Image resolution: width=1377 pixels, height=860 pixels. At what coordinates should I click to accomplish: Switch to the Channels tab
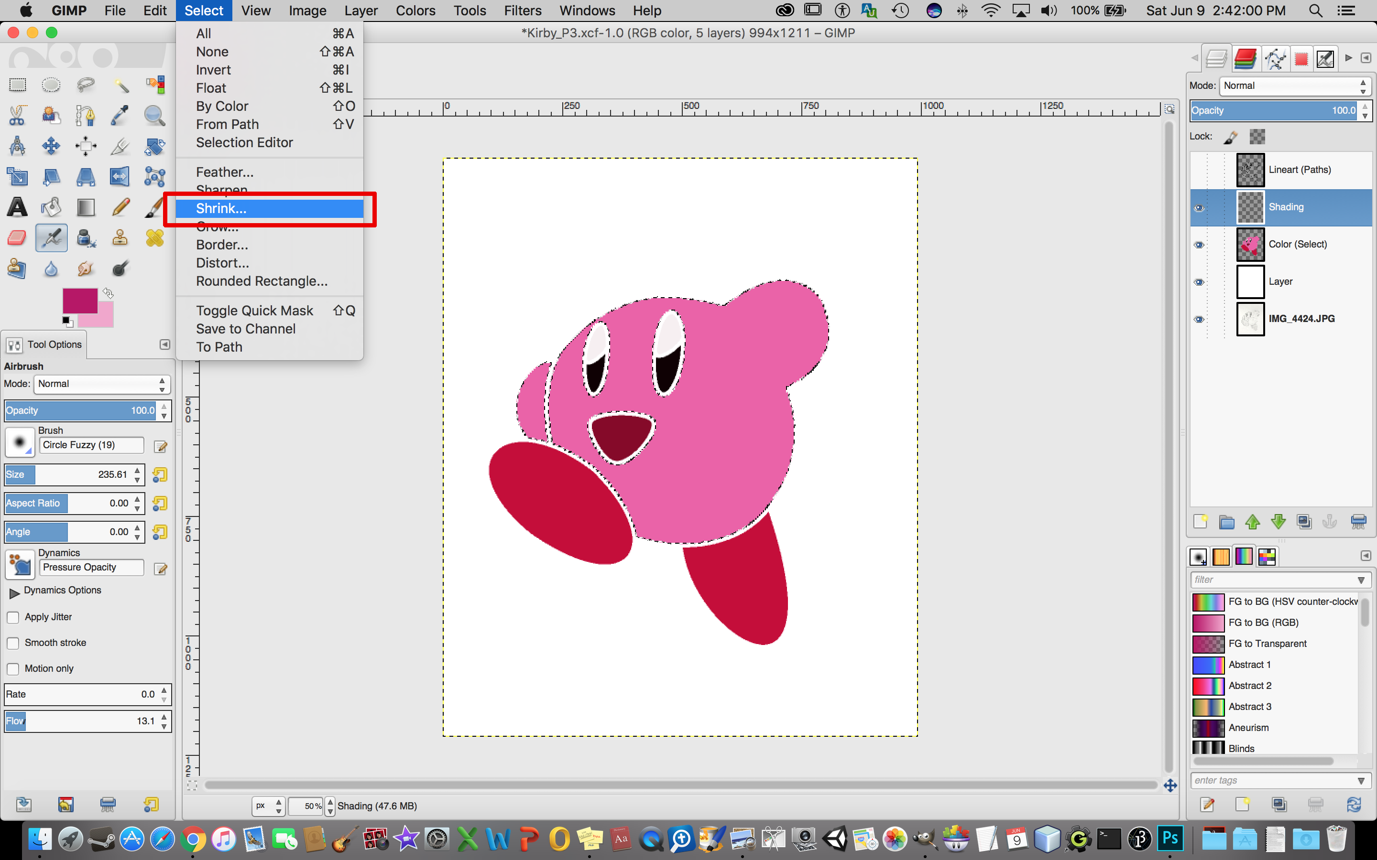click(x=1245, y=58)
